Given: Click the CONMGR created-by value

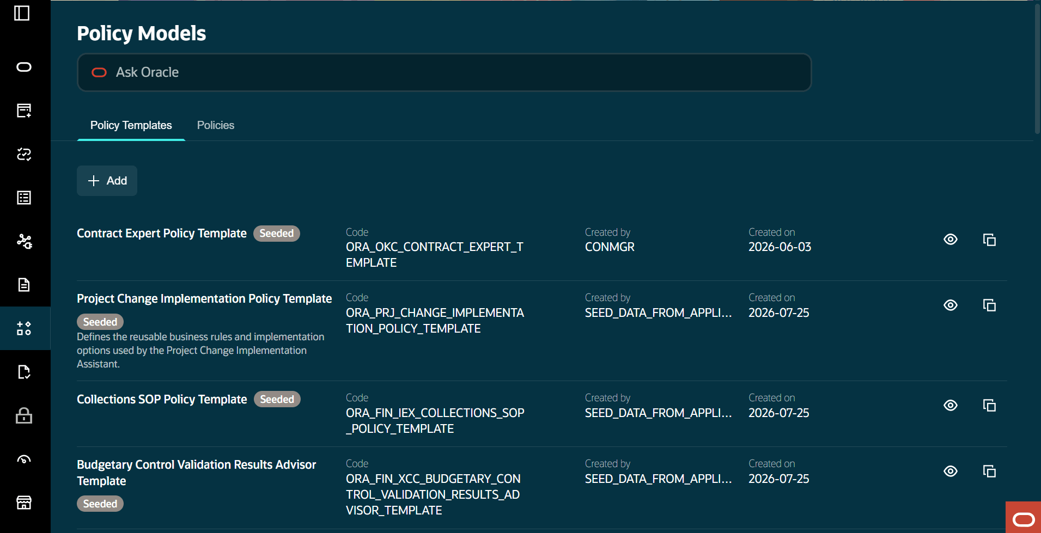Looking at the screenshot, I should (x=610, y=247).
